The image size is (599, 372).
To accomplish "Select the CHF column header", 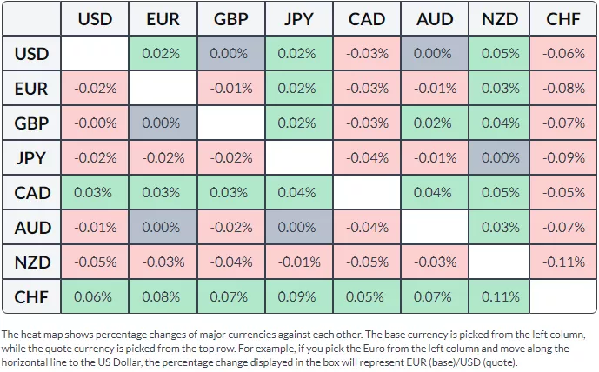I will pyautogui.click(x=563, y=18).
